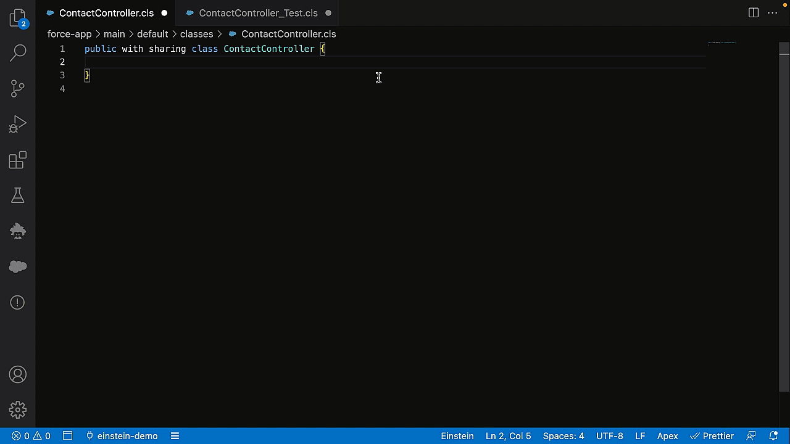Click the default breadcrumb segment
This screenshot has width=790, height=444.
pyautogui.click(x=152, y=34)
